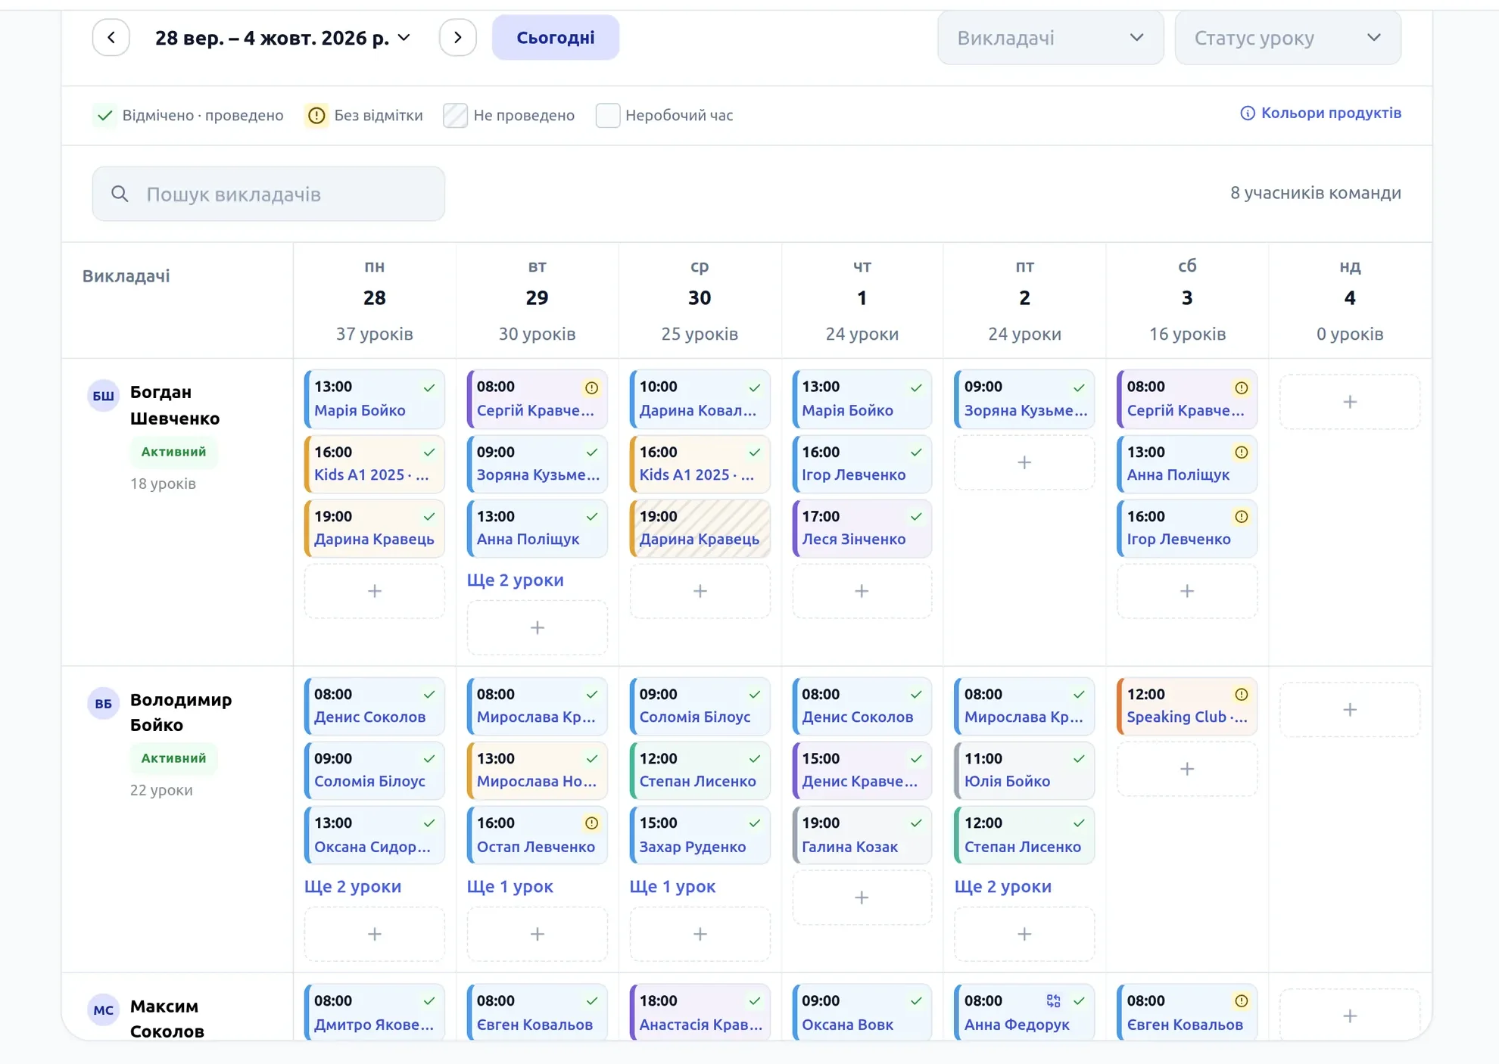The height and width of the screenshot is (1064, 1499).
Task: Add lesson below Speaking Club on Saturday
Action: pyautogui.click(x=1186, y=769)
